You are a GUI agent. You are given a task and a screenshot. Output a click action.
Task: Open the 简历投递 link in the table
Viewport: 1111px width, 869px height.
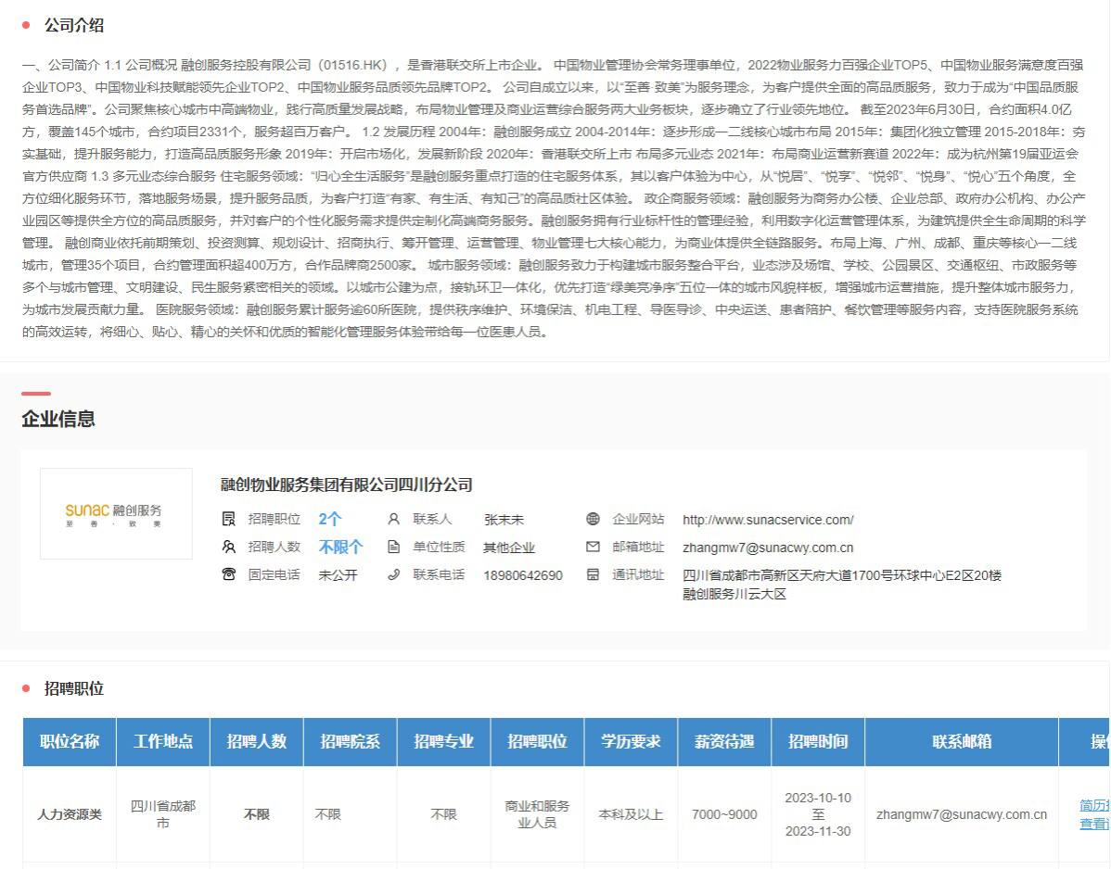tap(1094, 805)
